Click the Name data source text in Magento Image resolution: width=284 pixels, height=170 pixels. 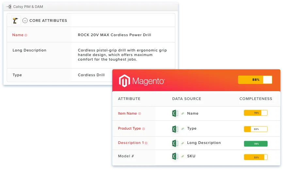193,113
